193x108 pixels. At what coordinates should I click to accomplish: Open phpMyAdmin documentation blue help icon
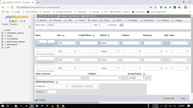[x=16, y=21]
